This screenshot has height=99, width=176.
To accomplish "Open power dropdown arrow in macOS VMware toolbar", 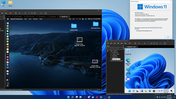I will pos(12,13).
